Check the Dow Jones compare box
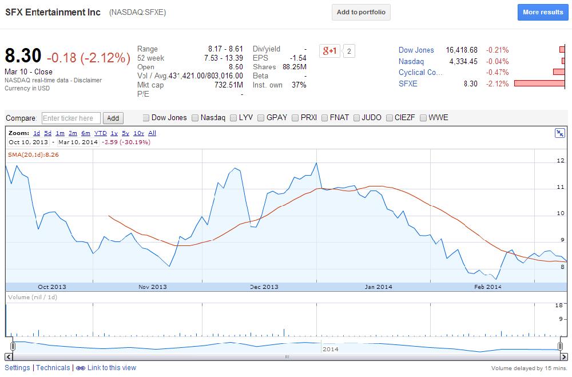 pyautogui.click(x=146, y=118)
